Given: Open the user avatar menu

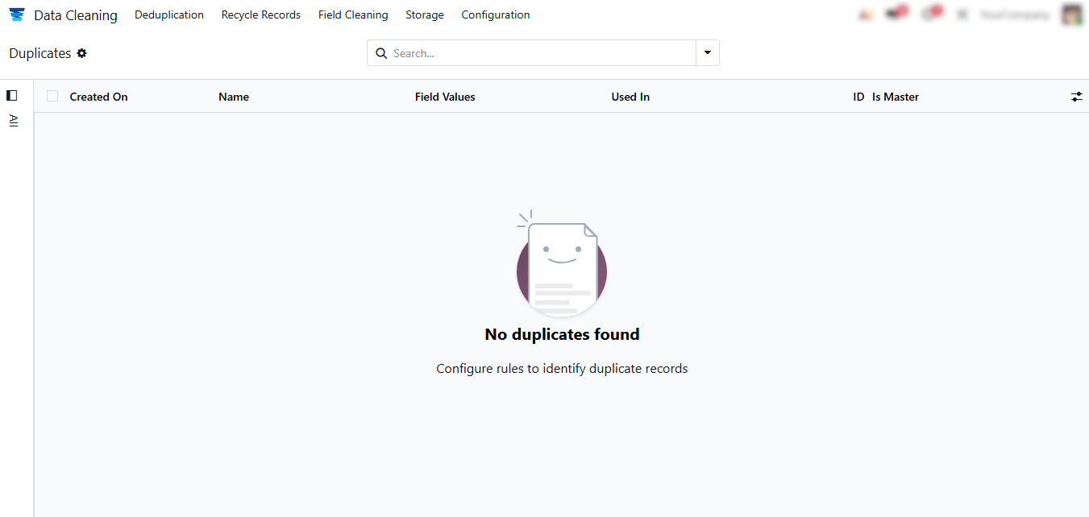Looking at the screenshot, I should (1071, 14).
